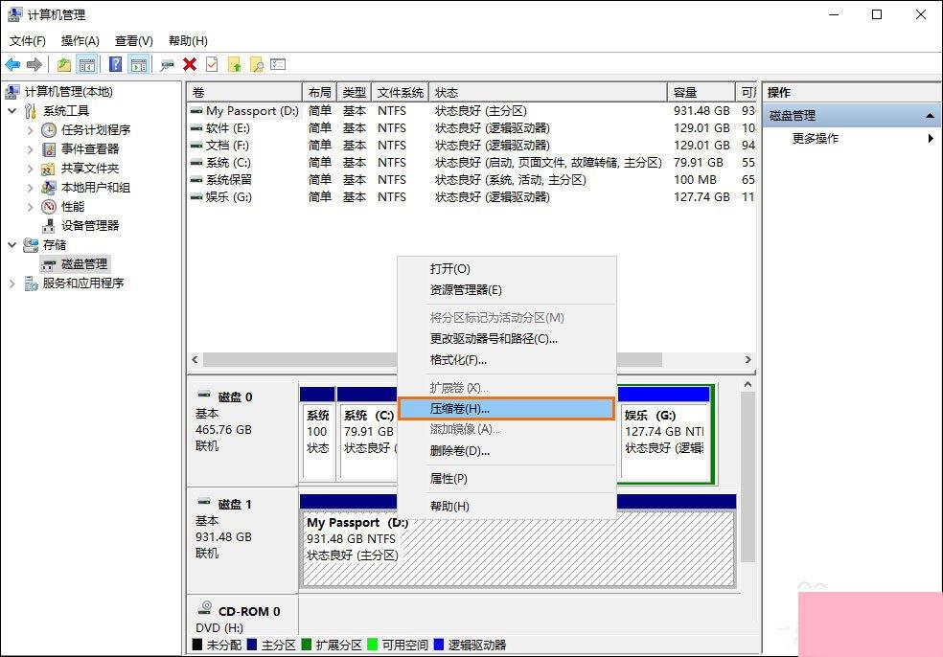Choose 帮助(H) in context menu
943x657 pixels.
pyautogui.click(x=506, y=506)
